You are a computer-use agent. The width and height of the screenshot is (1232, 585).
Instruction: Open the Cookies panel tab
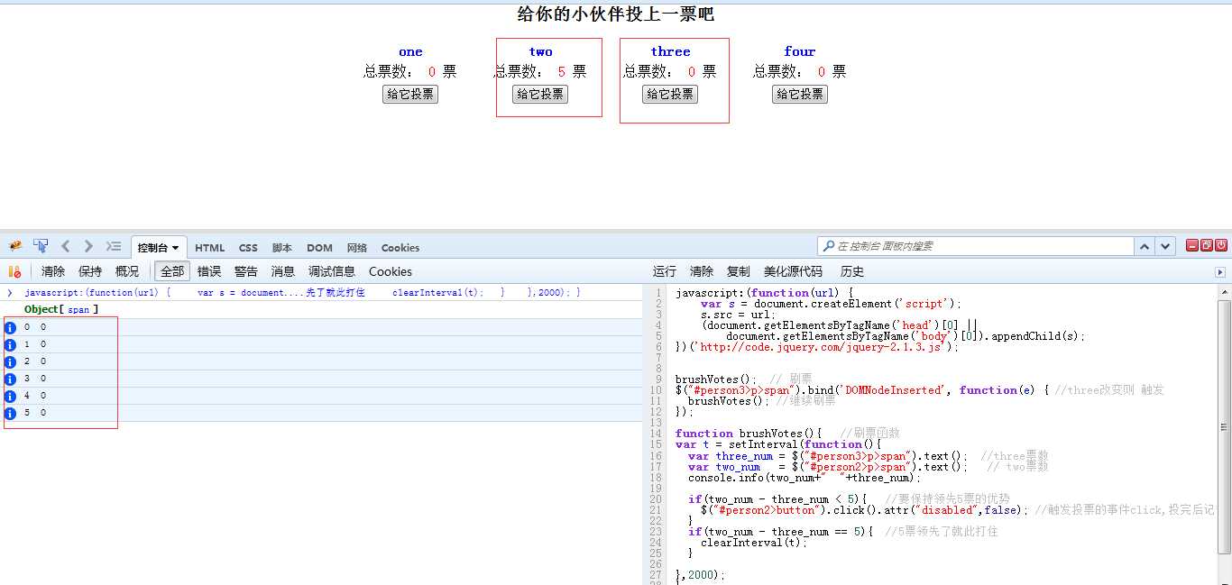400,248
